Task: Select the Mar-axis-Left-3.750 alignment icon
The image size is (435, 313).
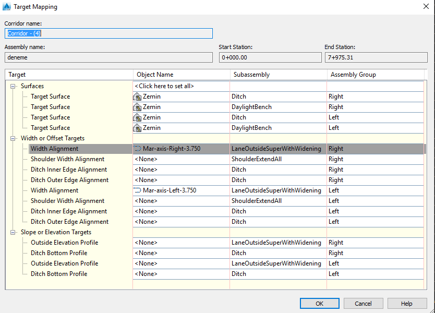Action: click(137, 190)
